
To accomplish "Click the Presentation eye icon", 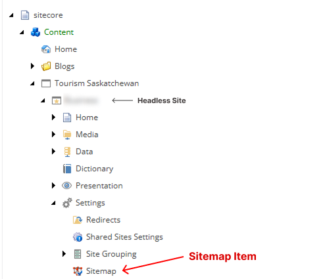I will [66, 186].
